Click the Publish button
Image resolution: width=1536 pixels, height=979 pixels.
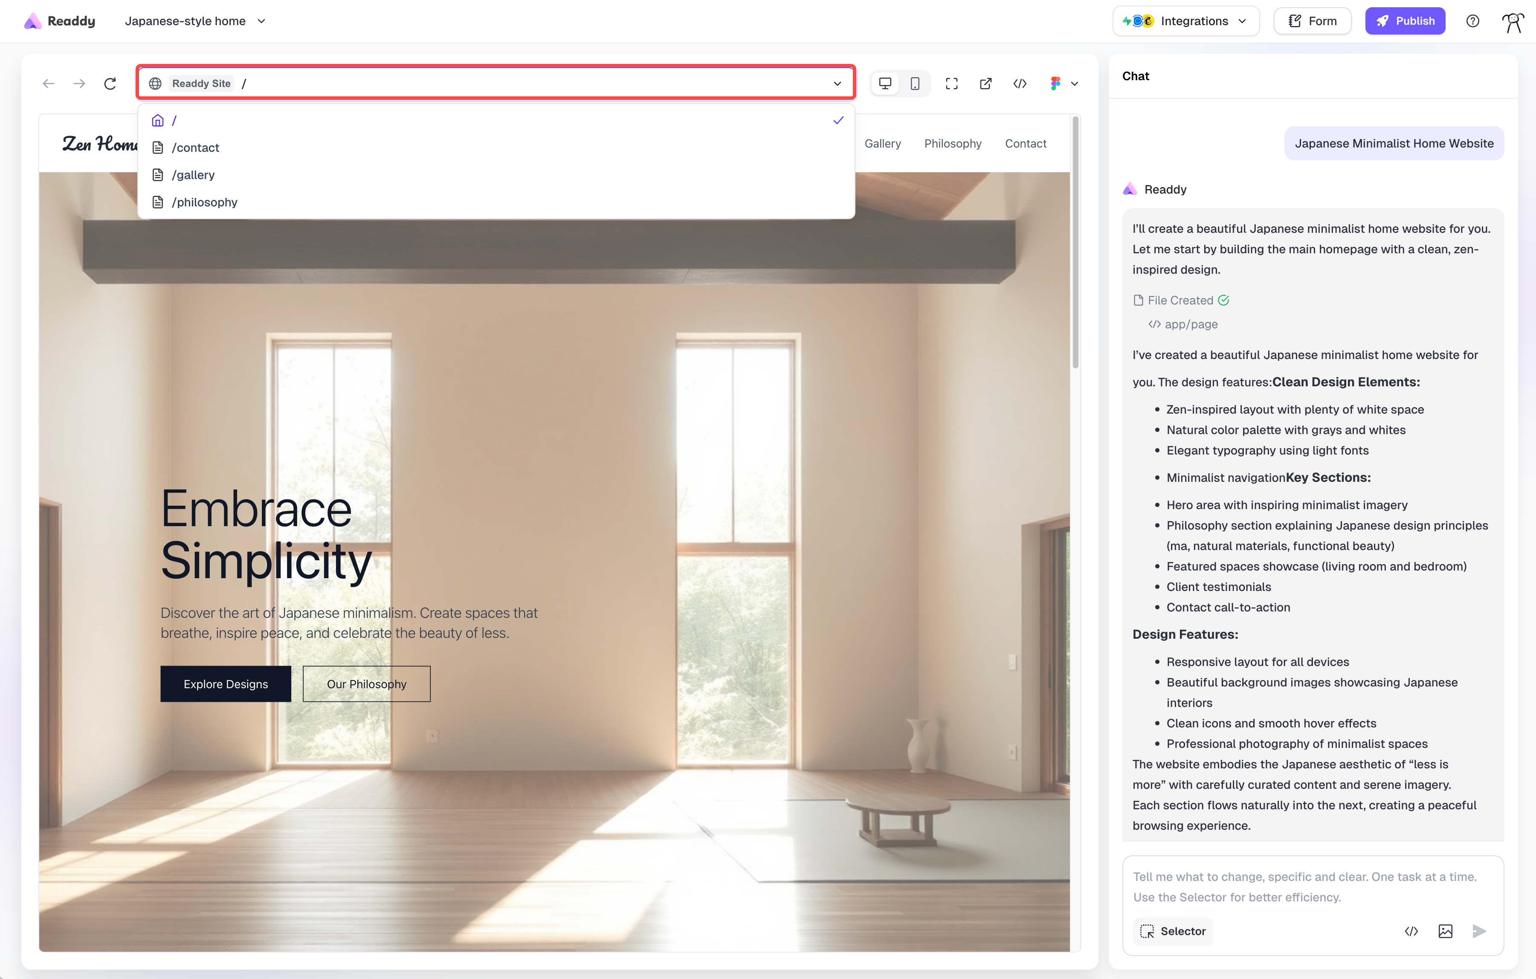1405,21
